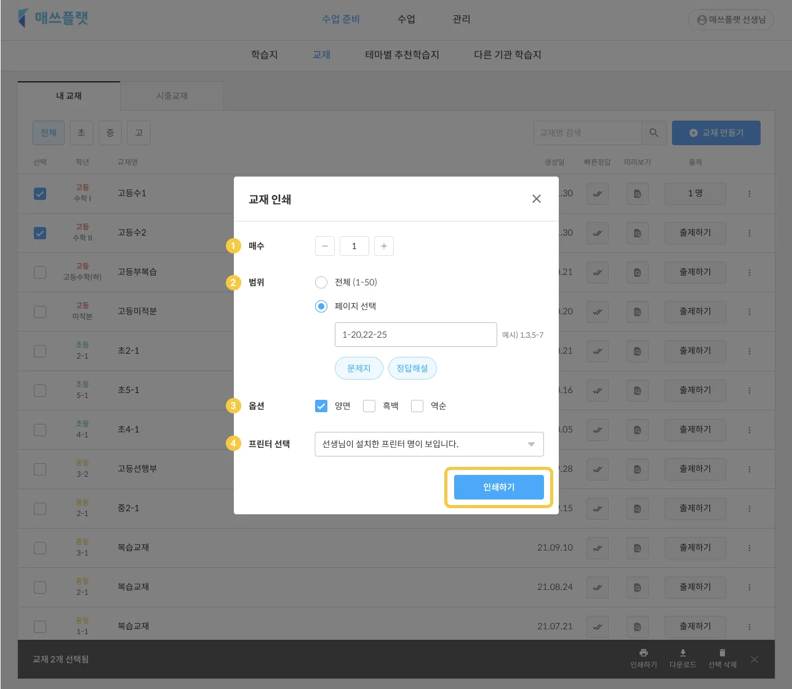Increase the print copies count

tap(384, 246)
